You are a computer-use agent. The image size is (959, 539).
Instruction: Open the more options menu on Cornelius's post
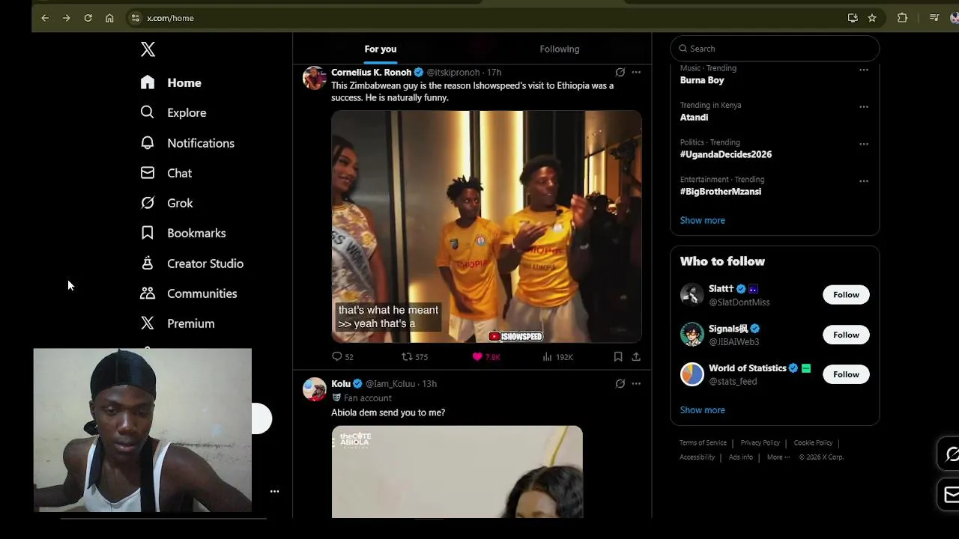click(636, 73)
